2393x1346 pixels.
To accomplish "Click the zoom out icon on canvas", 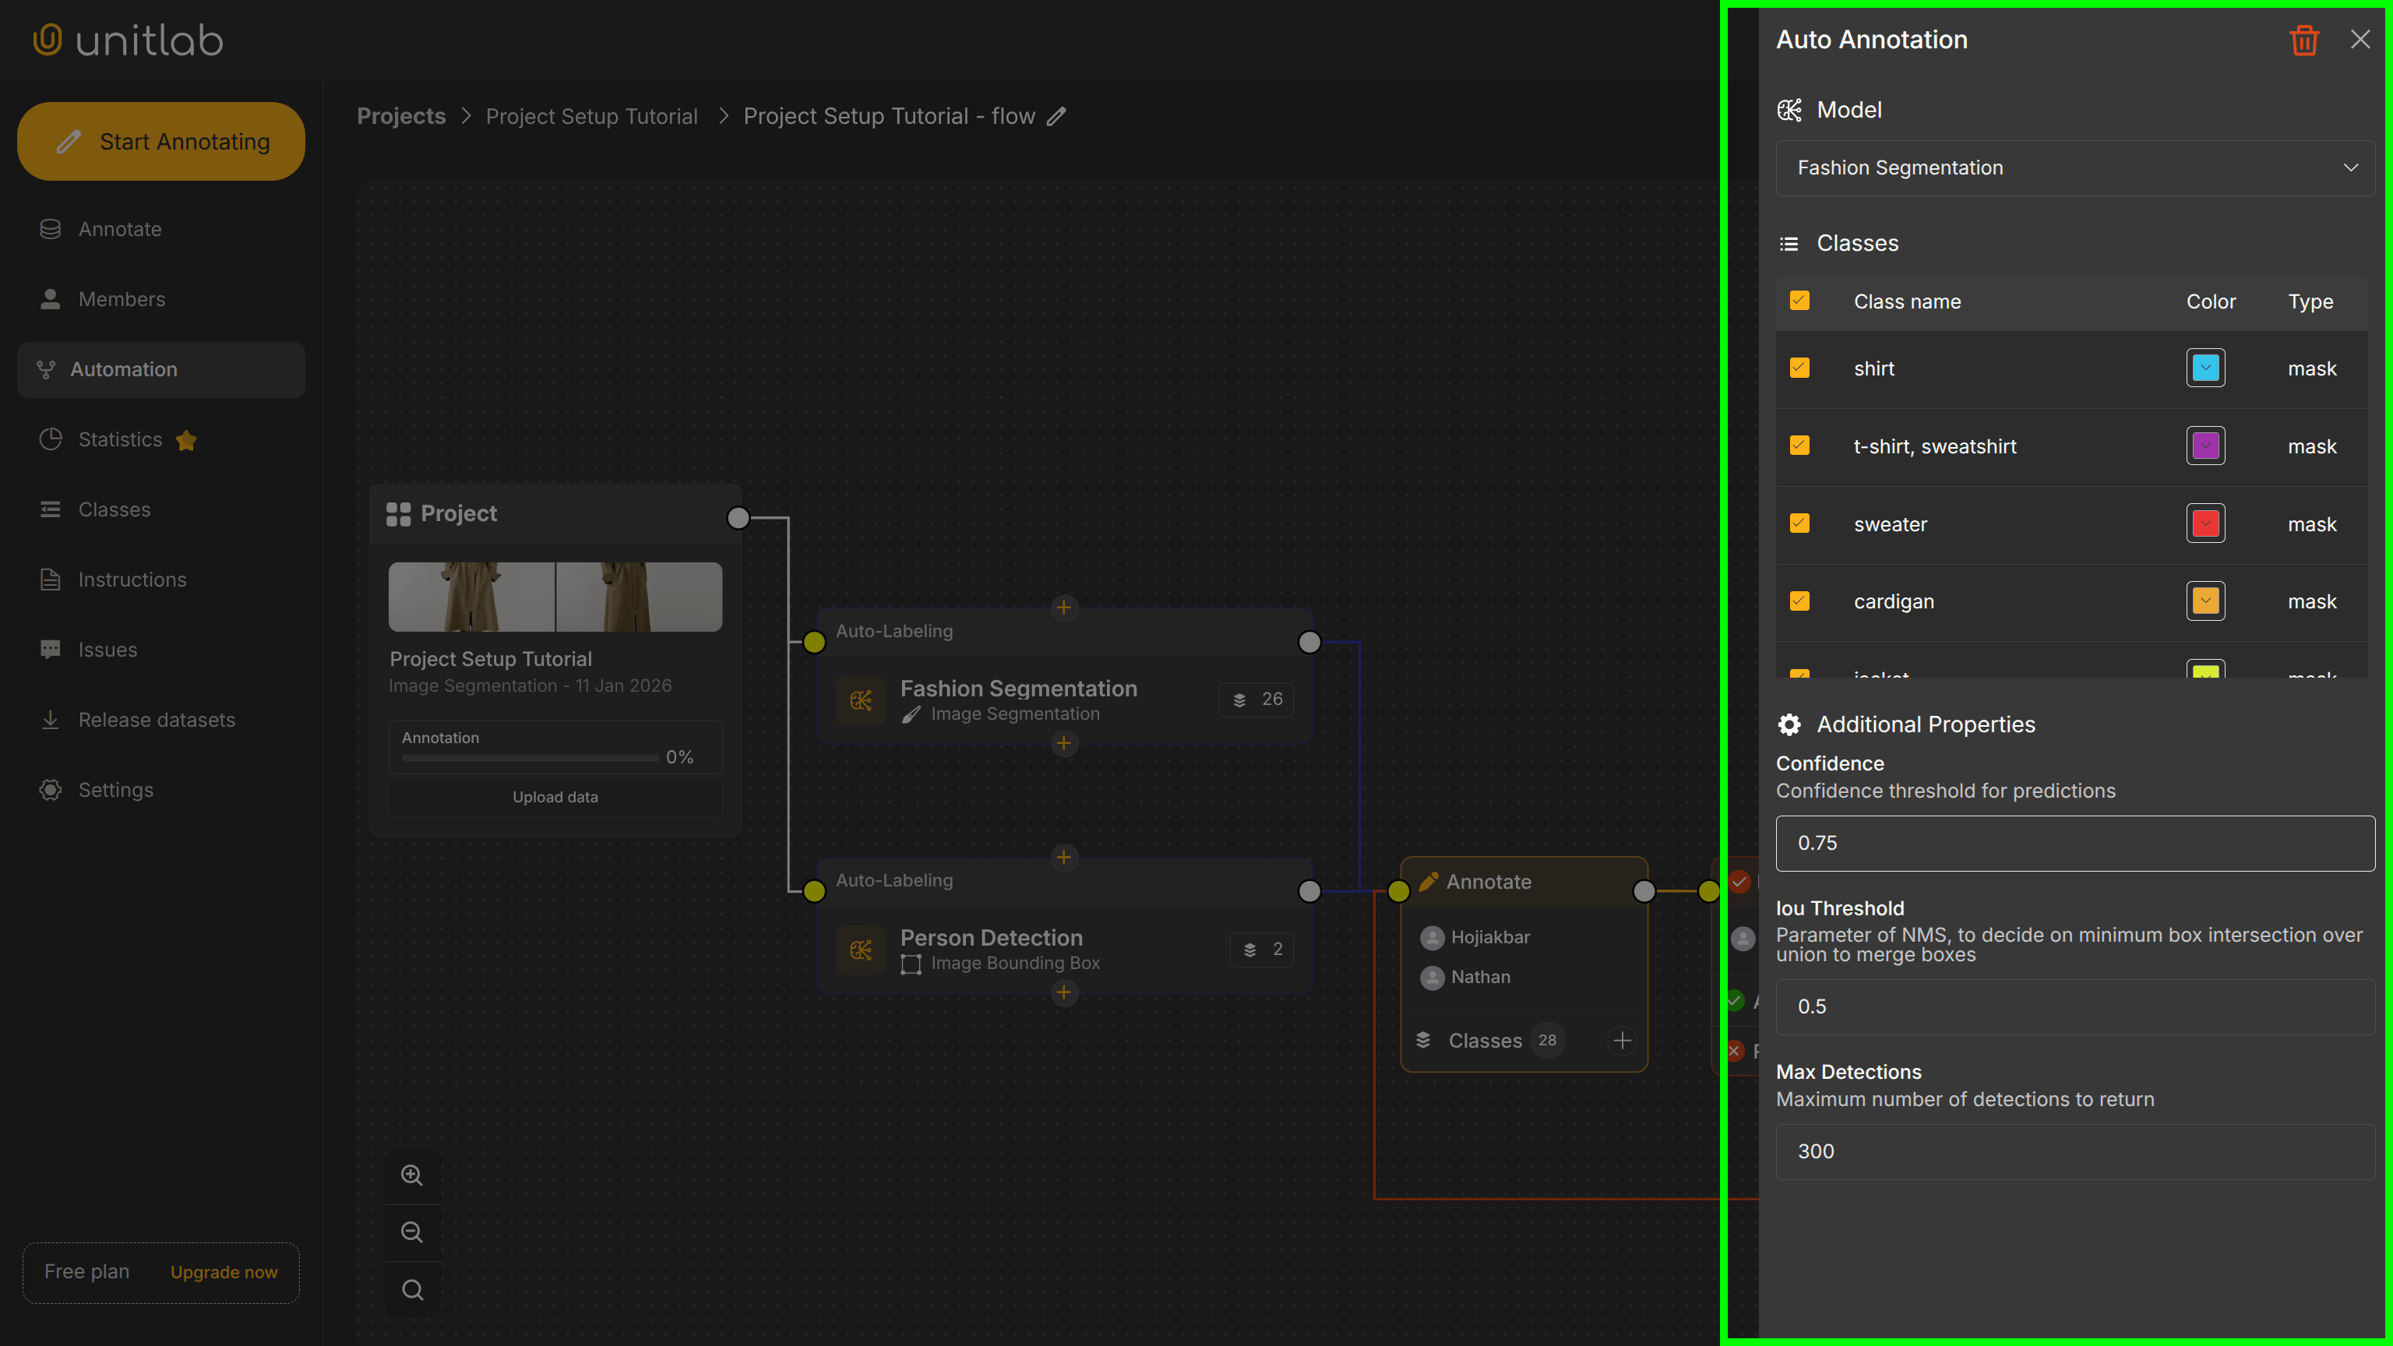I will tap(411, 1231).
